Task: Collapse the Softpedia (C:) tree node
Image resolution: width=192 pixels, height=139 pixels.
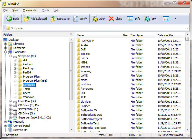Action: pyautogui.click(x=11, y=56)
